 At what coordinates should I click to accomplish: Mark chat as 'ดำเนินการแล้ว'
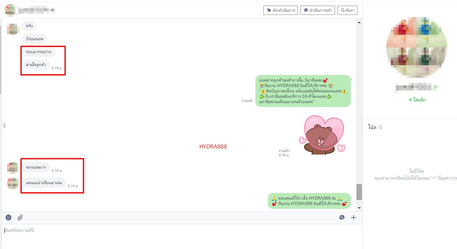coord(318,10)
